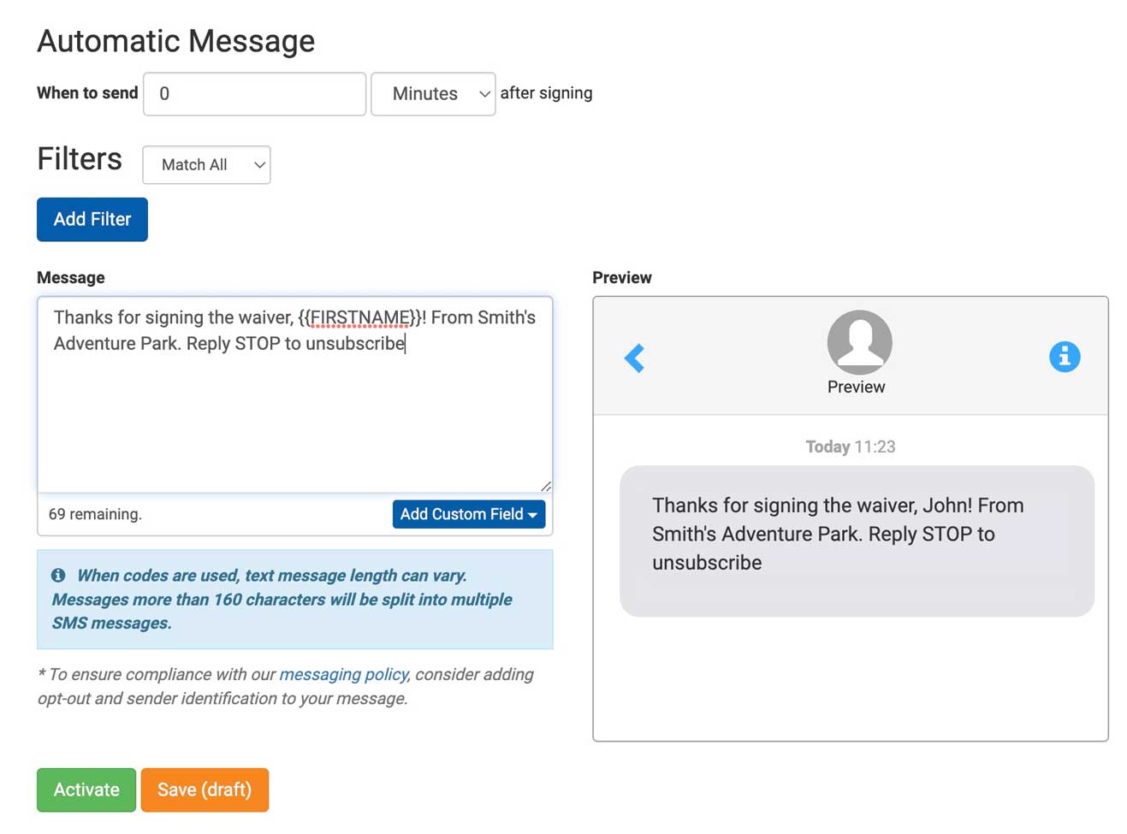This screenshot has width=1127, height=834.
Task: Open the info icon beside the preview avatar
Action: click(x=1065, y=357)
